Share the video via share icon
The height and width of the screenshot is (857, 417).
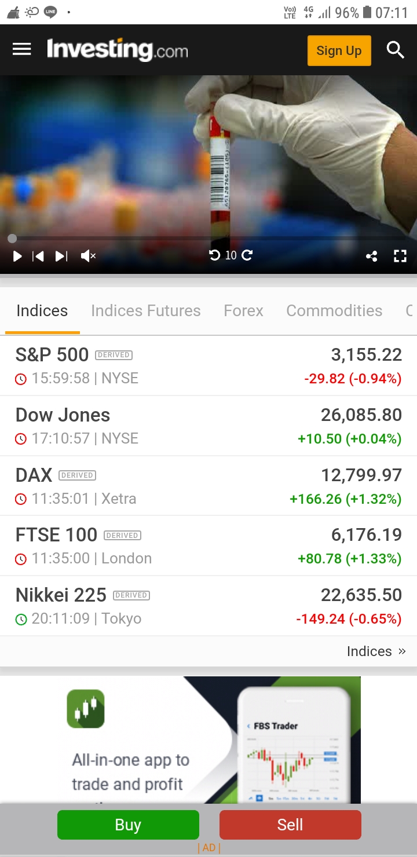coord(372,256)
